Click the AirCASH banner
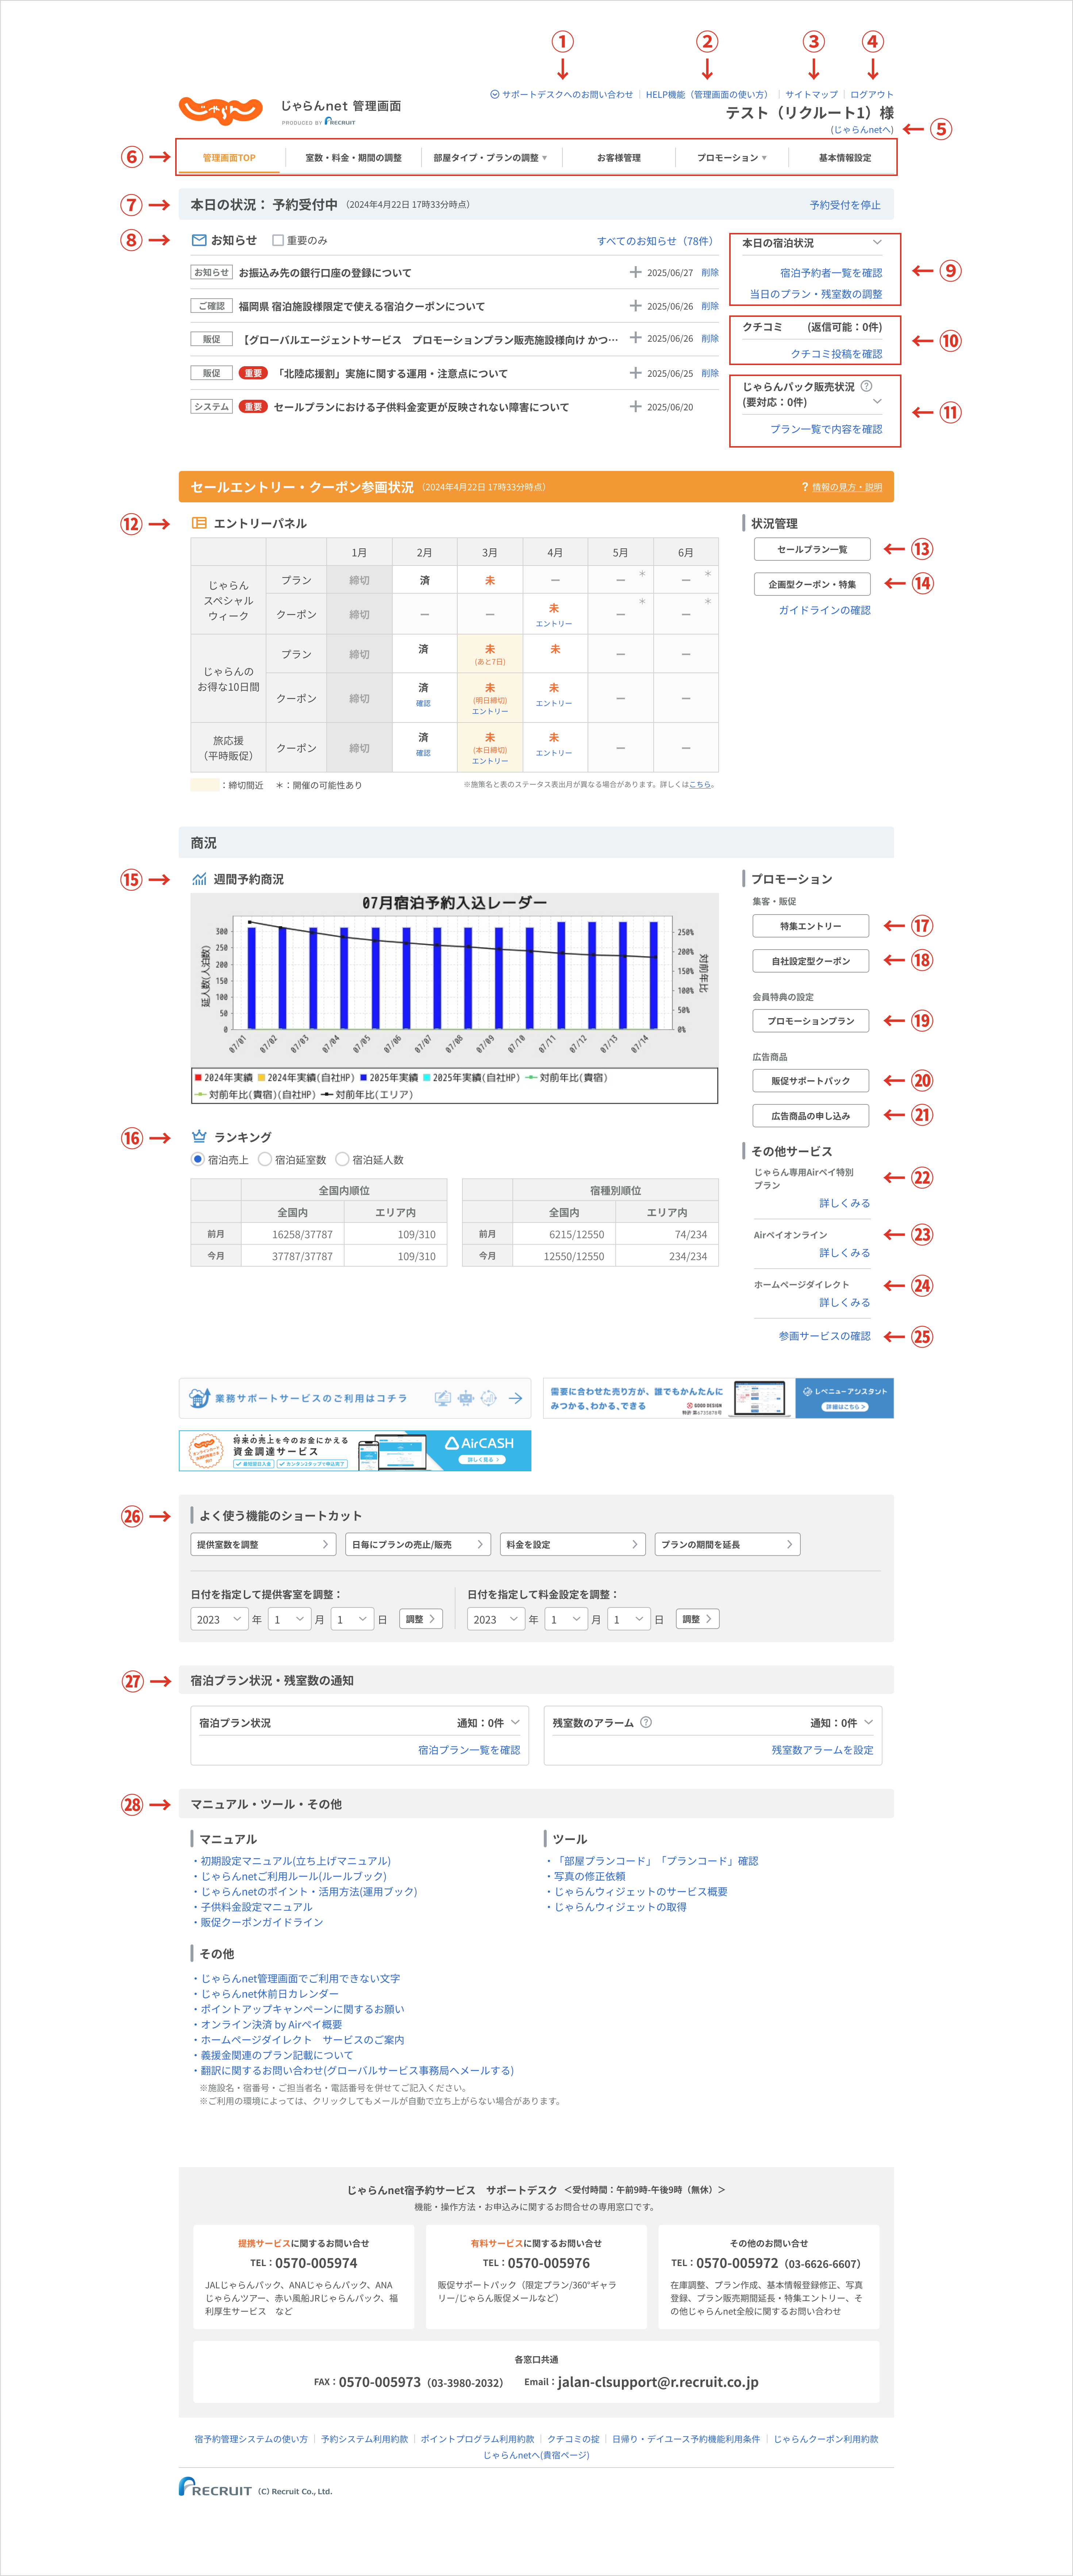 pyautogui.click(x=355, y=1450)
